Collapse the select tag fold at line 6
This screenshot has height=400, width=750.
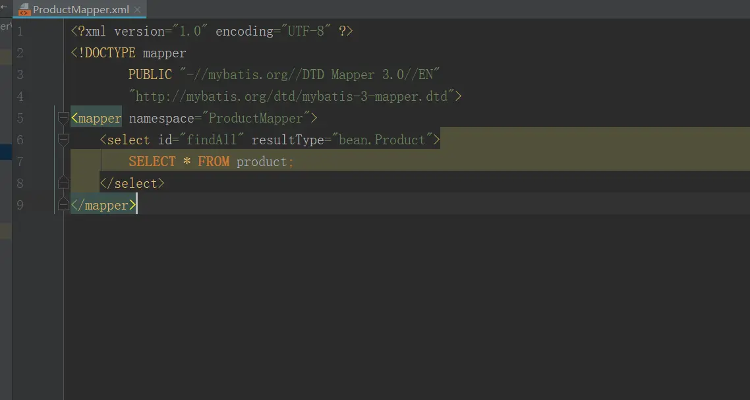pos(63,139)
